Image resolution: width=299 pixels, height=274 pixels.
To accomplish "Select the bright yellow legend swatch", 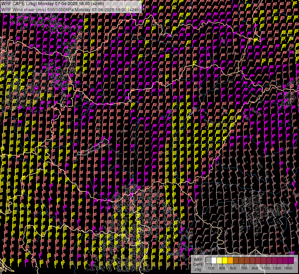I will 225,260.
